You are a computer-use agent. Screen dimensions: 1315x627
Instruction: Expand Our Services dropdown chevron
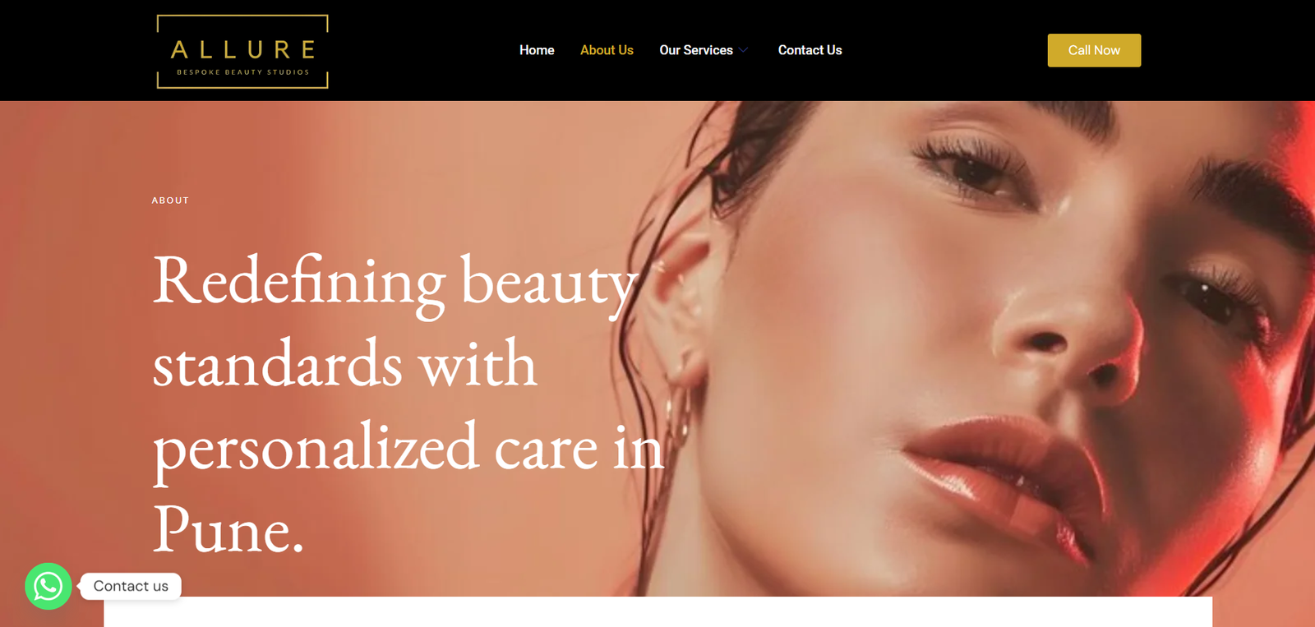(x=744, y=50)
